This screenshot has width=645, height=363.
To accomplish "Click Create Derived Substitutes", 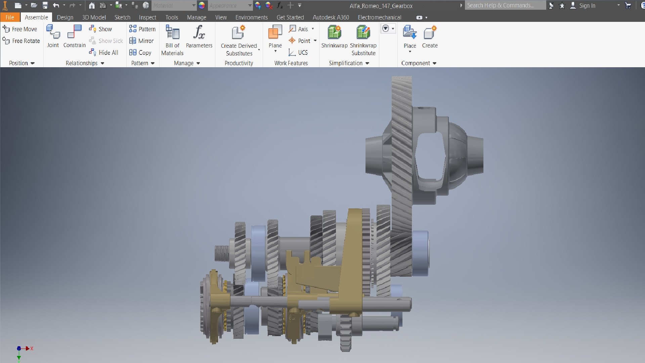I will click(x=239, y=40).
